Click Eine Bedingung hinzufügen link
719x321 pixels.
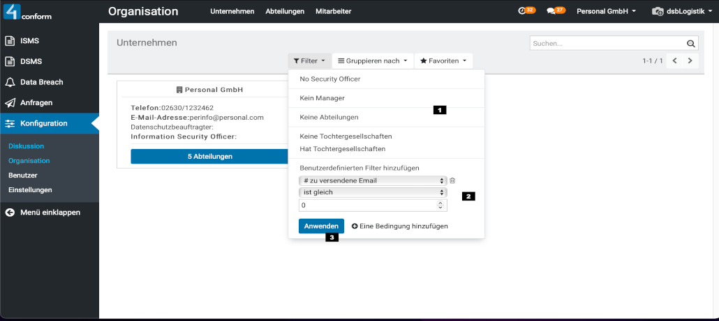coord(400,226)
